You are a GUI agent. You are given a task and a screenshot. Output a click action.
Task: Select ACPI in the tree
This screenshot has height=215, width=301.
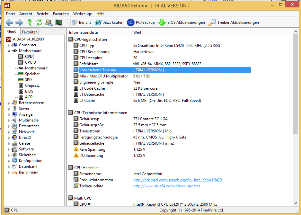[x=29, y=97]
